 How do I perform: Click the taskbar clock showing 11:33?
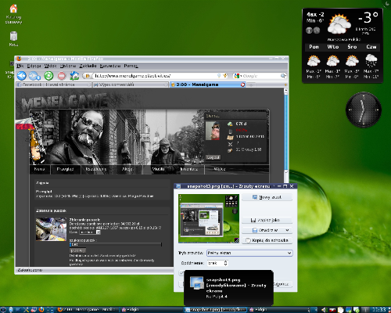(x=378, y=310)
